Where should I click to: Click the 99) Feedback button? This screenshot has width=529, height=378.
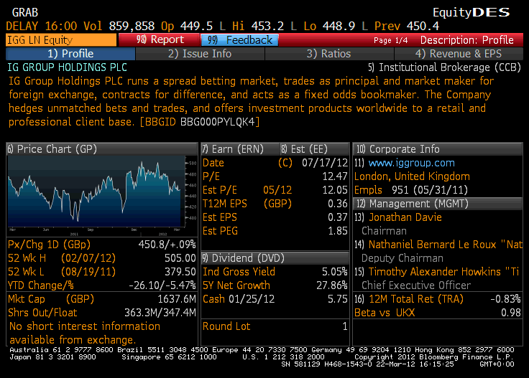click(x=239, y=40)
